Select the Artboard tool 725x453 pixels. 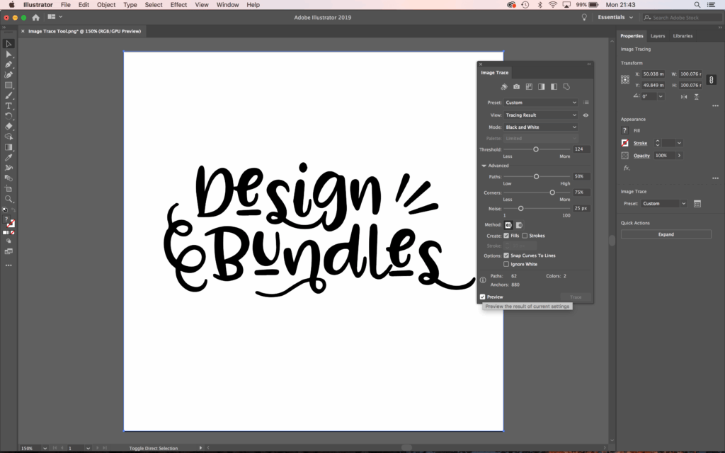(8, 188)
